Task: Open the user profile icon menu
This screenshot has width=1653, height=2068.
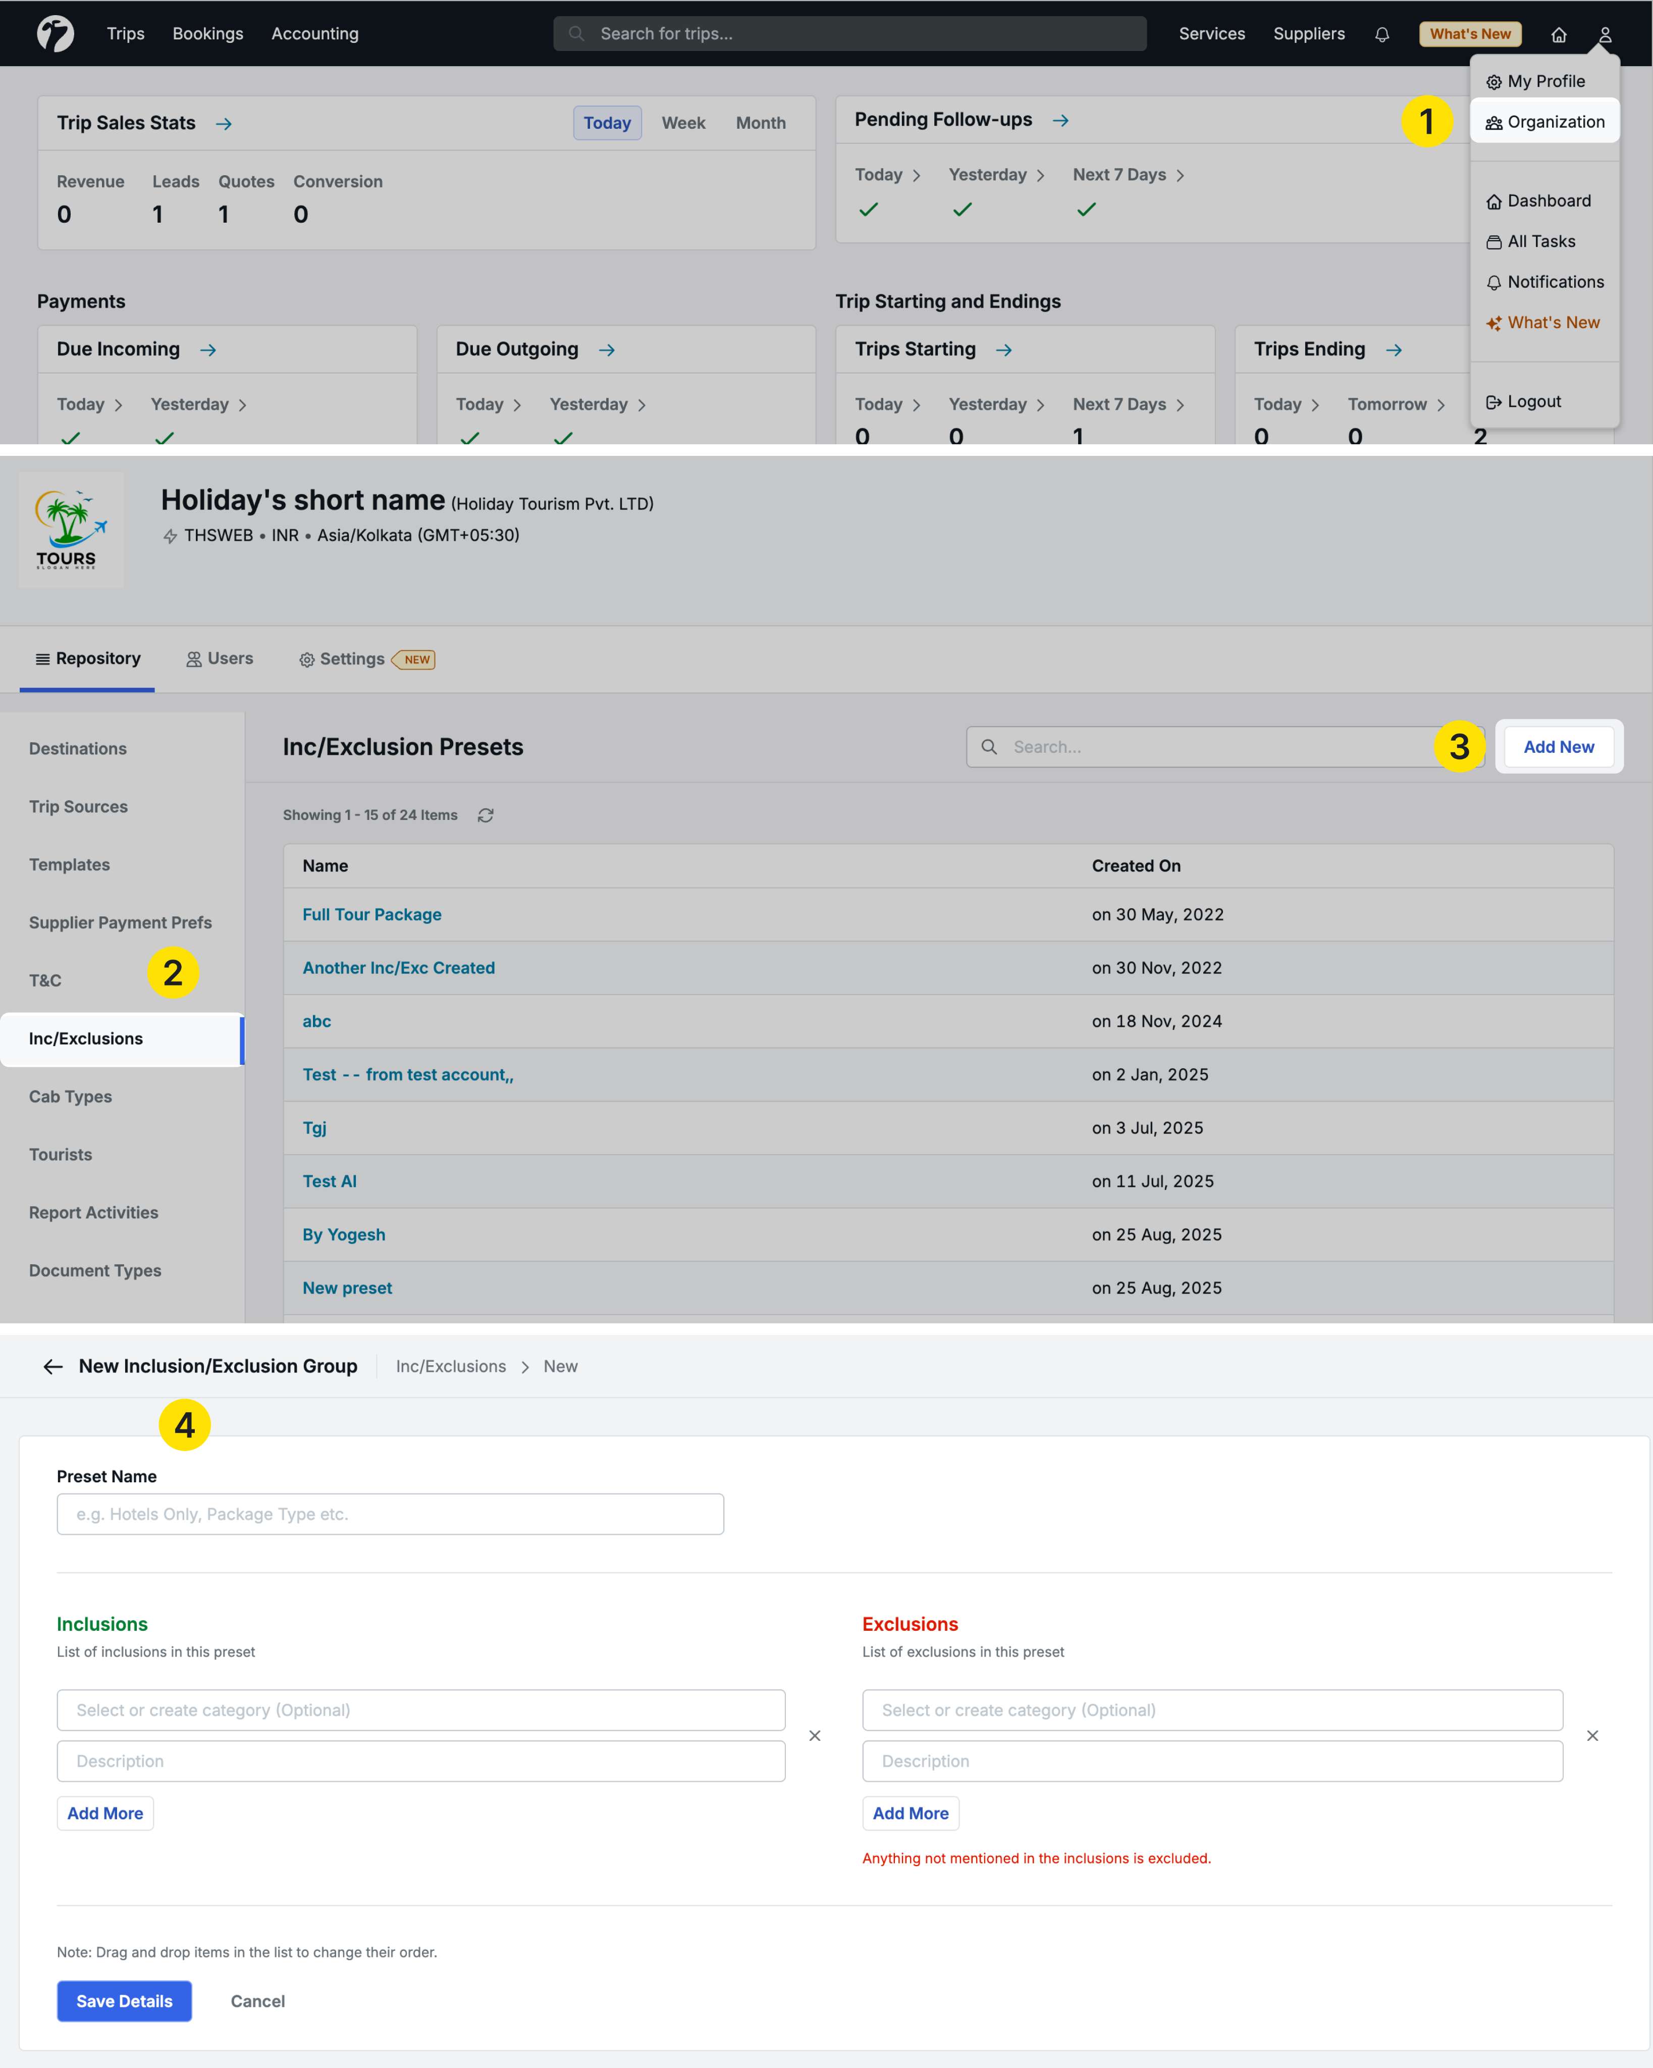Action: click(1604, 34)
